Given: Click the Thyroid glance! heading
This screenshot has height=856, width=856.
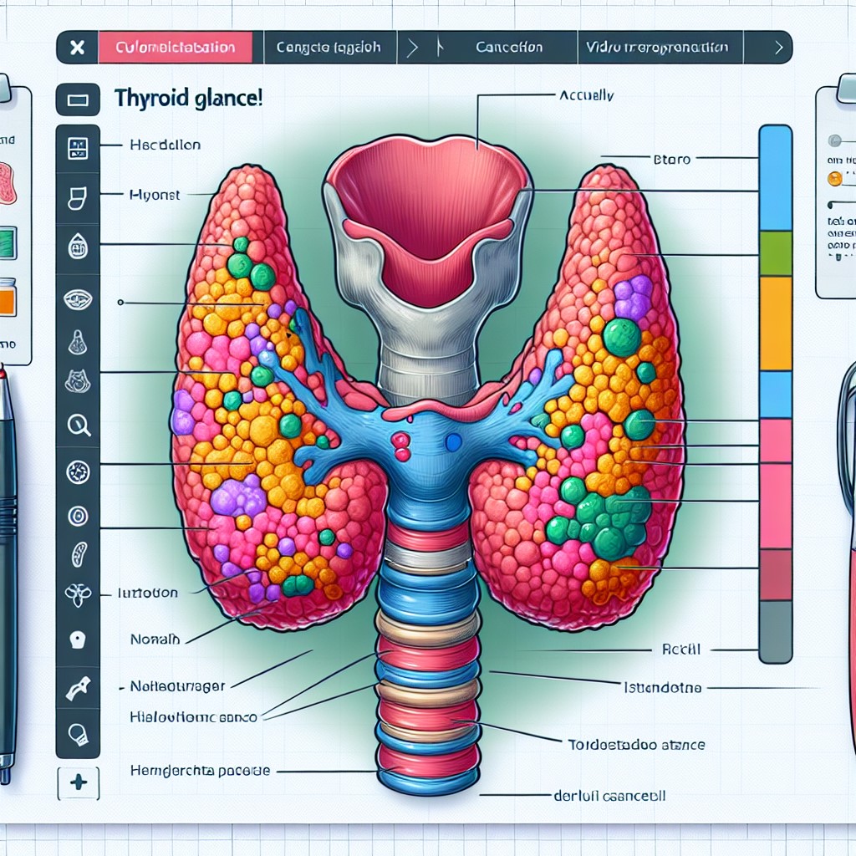Looking at the screenshot, I should click(188, 99).
